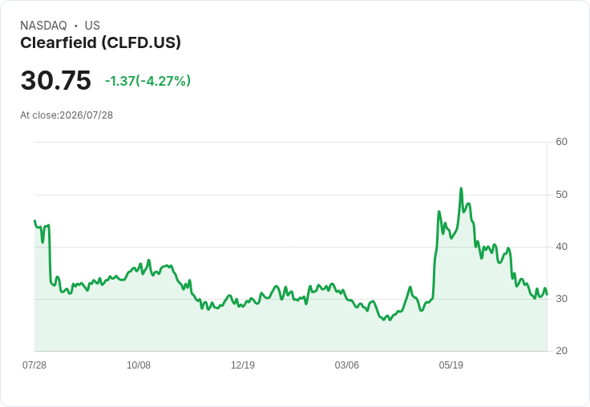The width and height of the screenshot is (590, 407).
Task: Click the 10/08 date label on the x-axis
Action: [139, 365]
